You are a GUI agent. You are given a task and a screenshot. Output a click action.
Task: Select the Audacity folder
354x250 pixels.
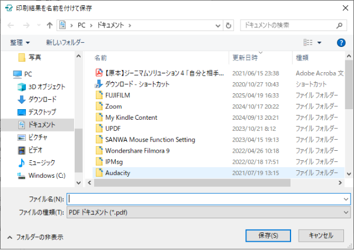pyautogui.click(x=118, y=173)
